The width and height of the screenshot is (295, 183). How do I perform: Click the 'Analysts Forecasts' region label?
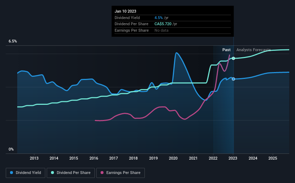[x=253, y=50]
